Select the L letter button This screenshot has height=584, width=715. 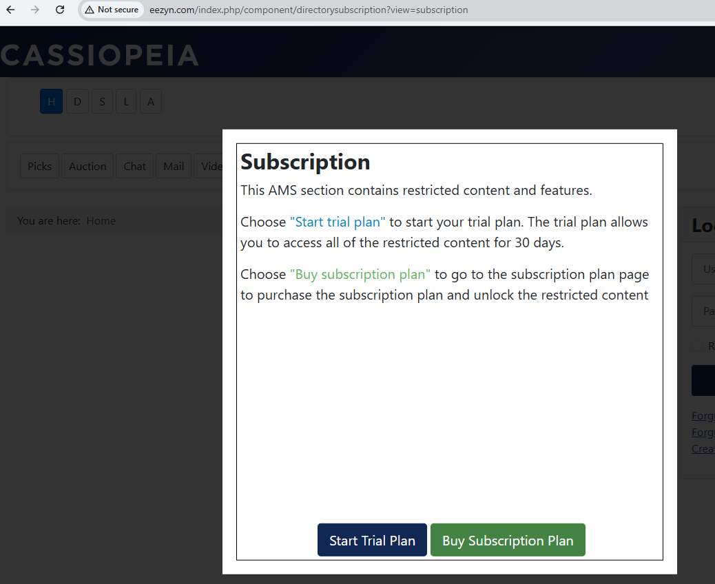(126, 102)
